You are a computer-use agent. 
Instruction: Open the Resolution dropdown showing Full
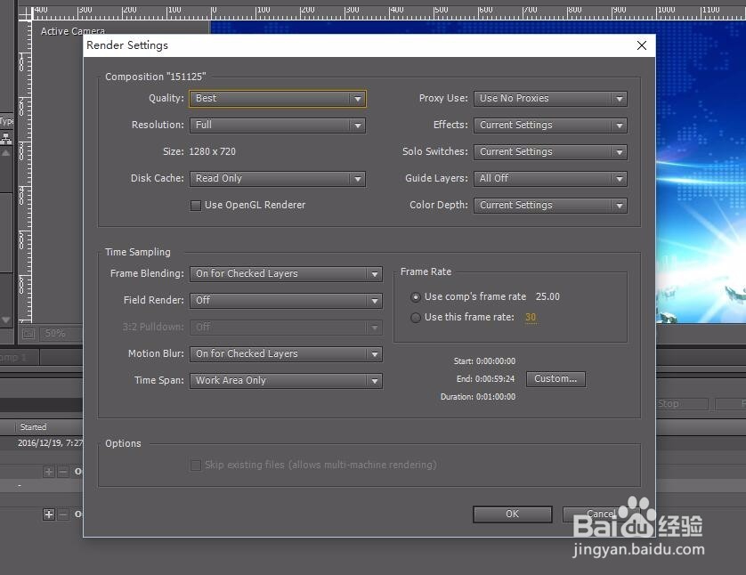278,126
